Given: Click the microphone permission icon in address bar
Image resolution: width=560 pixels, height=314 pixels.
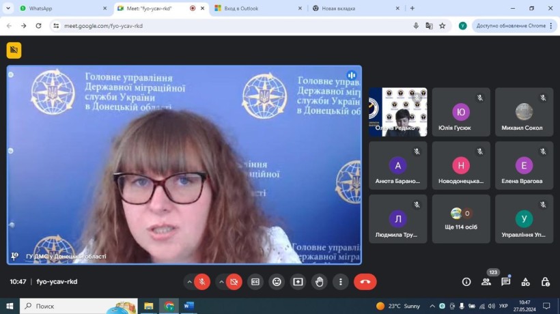Looking at the screenshot, I should (416, 26).
